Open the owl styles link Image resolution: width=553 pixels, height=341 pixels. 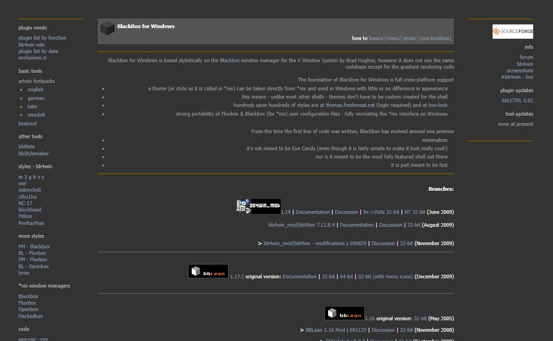pyautogui.click(x=22, y=183)
